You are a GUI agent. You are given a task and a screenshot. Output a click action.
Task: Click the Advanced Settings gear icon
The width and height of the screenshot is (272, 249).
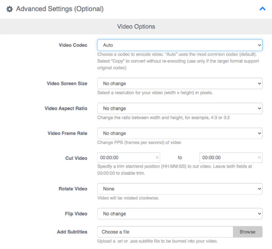[9, 9]
